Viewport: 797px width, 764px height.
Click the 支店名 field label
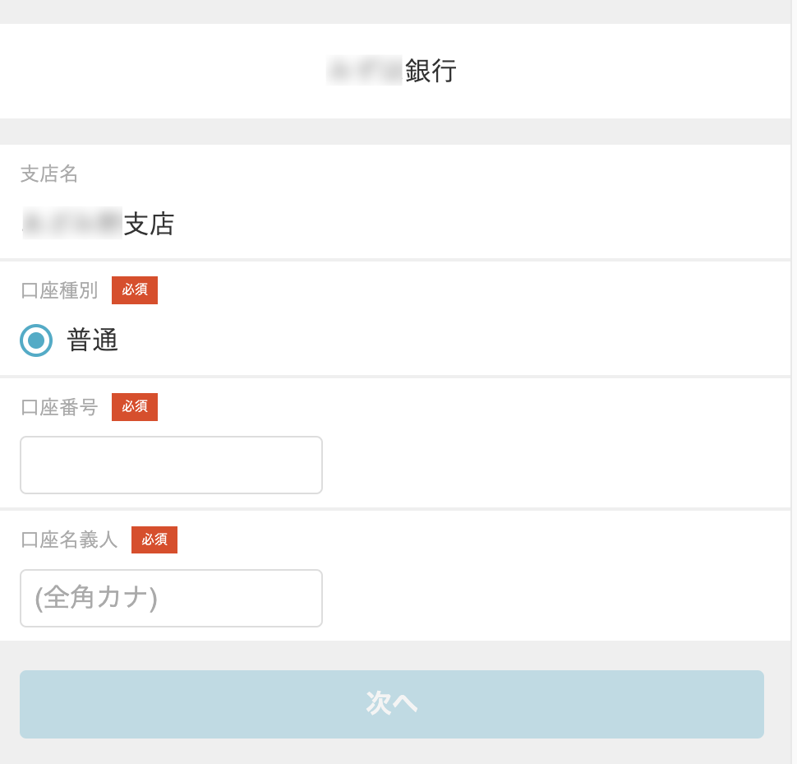coord(49,174)
